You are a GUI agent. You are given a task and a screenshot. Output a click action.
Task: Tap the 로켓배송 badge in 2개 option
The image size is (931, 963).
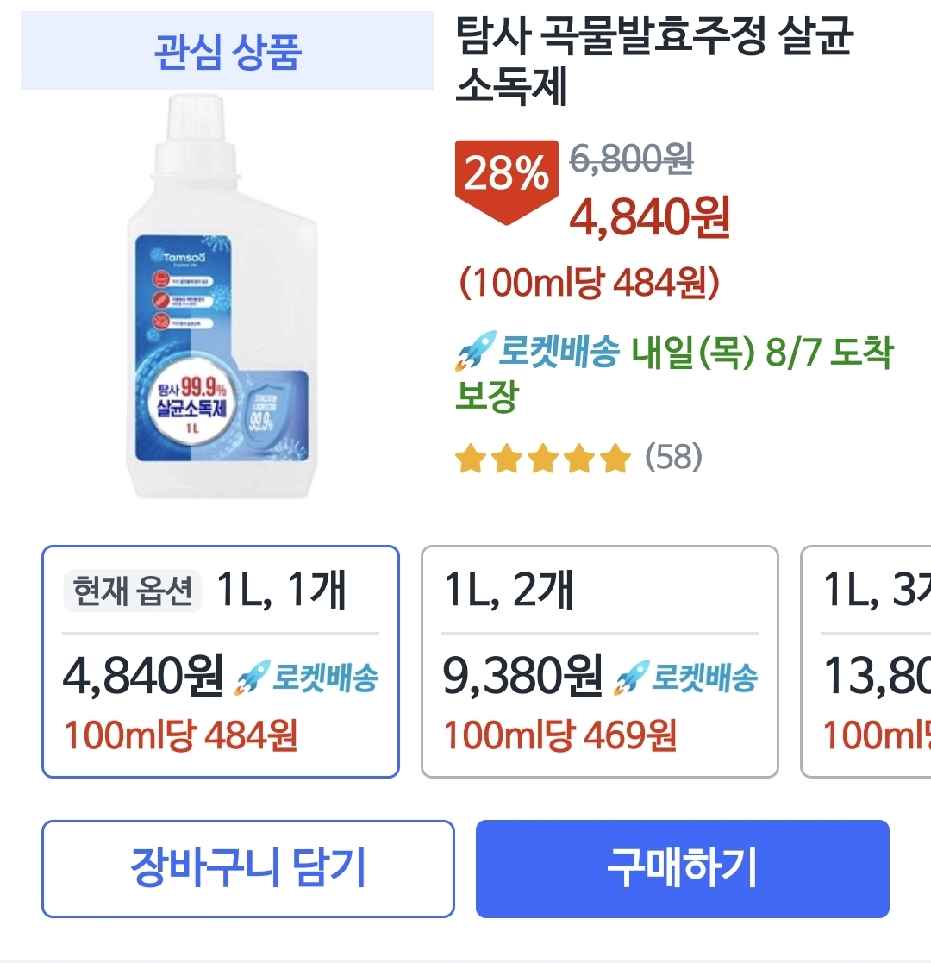coord(686,678)
